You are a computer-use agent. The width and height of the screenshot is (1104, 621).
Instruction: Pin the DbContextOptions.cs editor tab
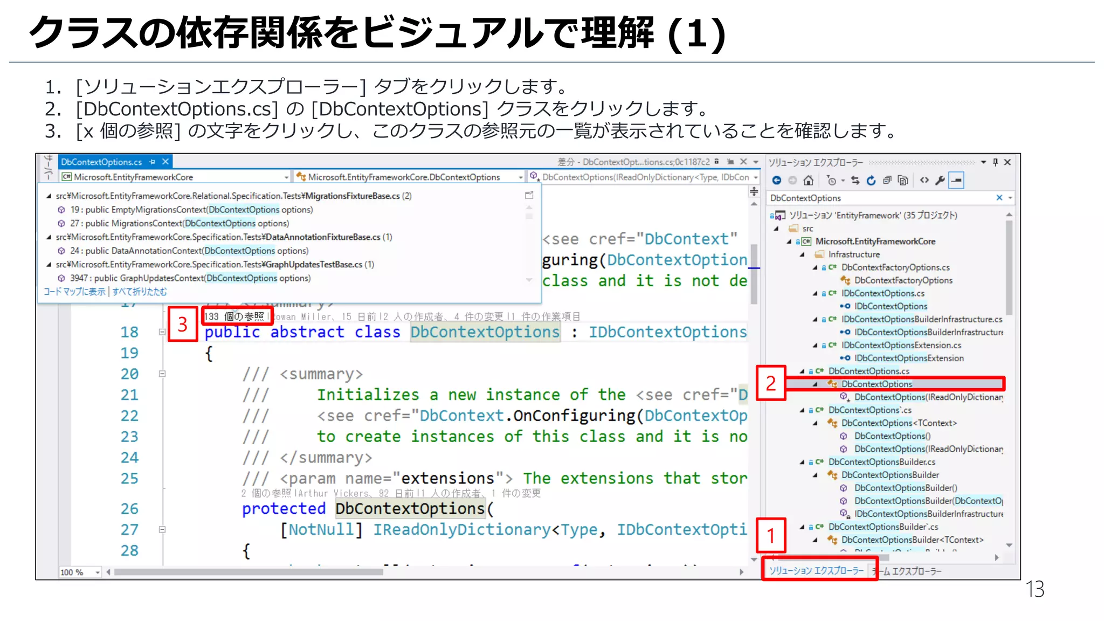point(152,162)
